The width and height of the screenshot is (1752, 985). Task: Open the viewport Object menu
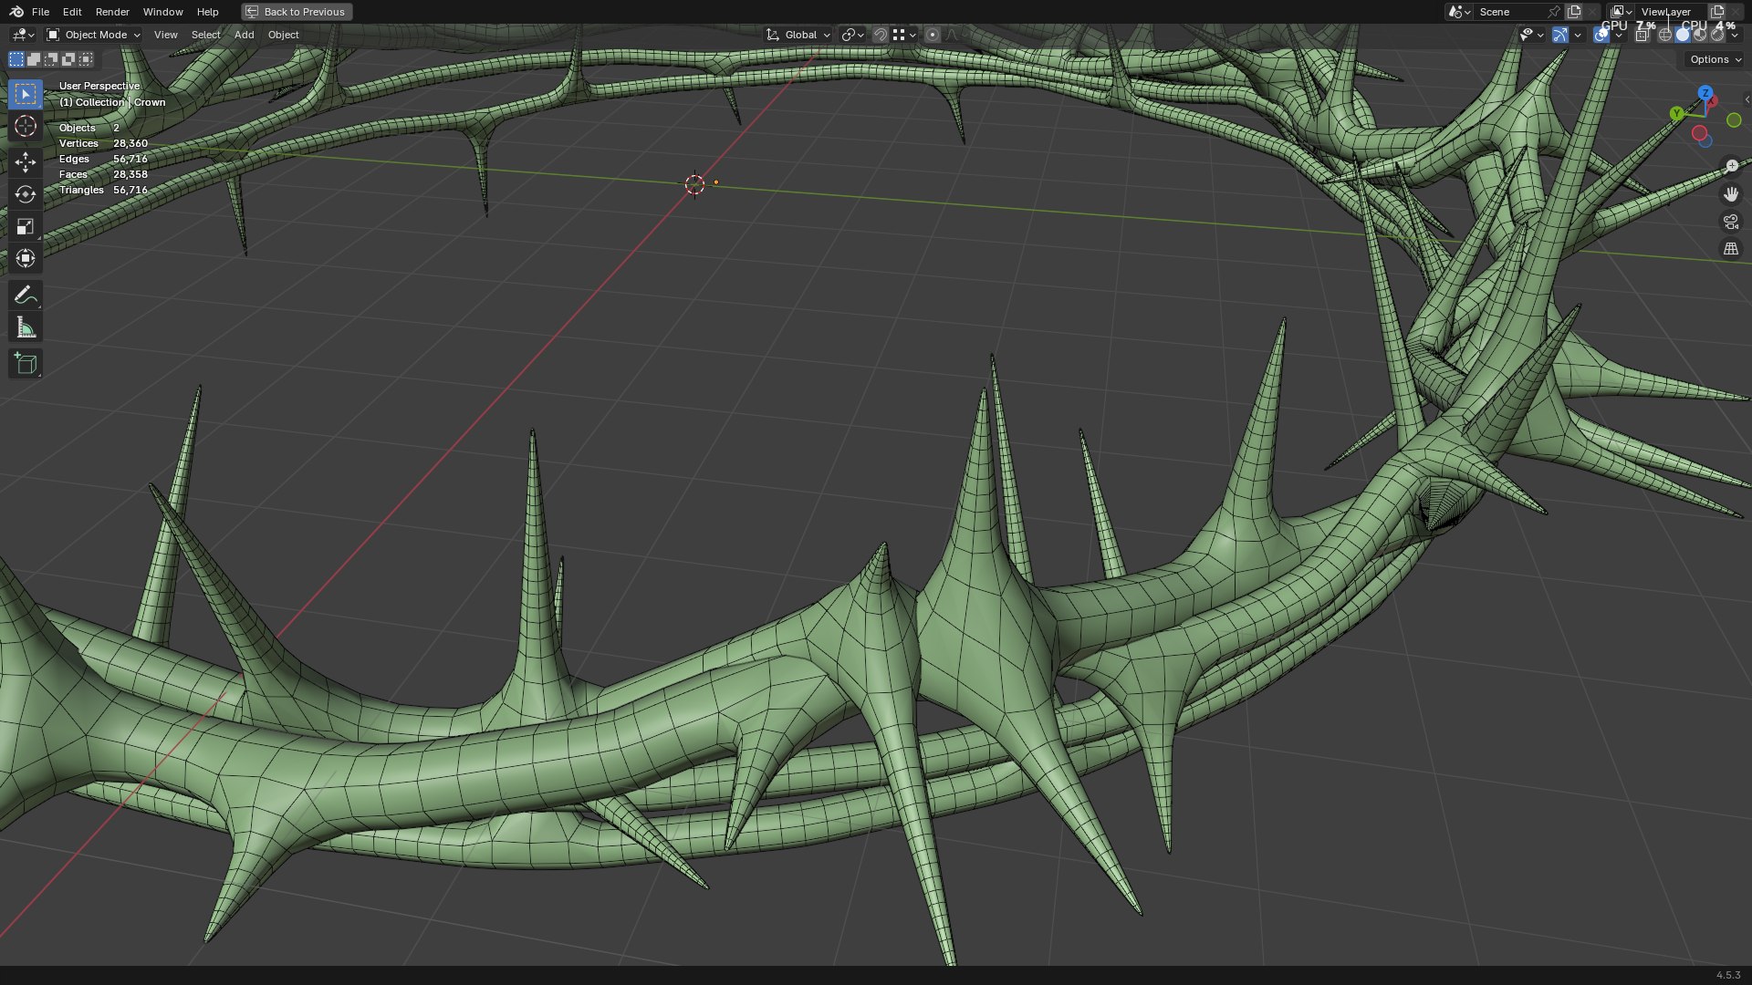click(x=283, y=35)
